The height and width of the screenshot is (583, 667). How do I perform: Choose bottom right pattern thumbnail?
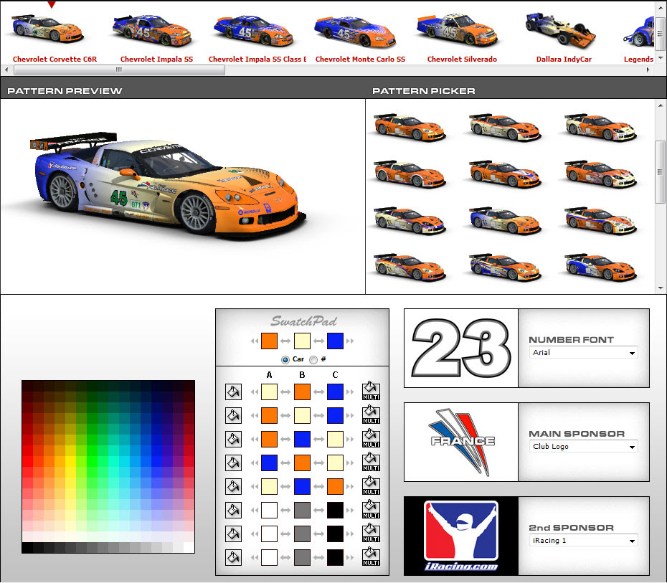(600, 267)
